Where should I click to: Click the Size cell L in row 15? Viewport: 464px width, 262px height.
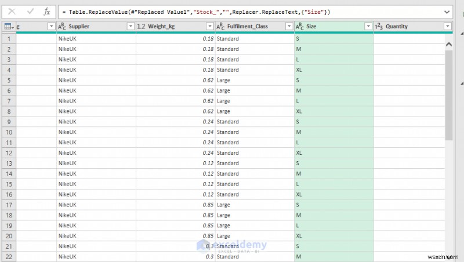[x=334, y=184]
